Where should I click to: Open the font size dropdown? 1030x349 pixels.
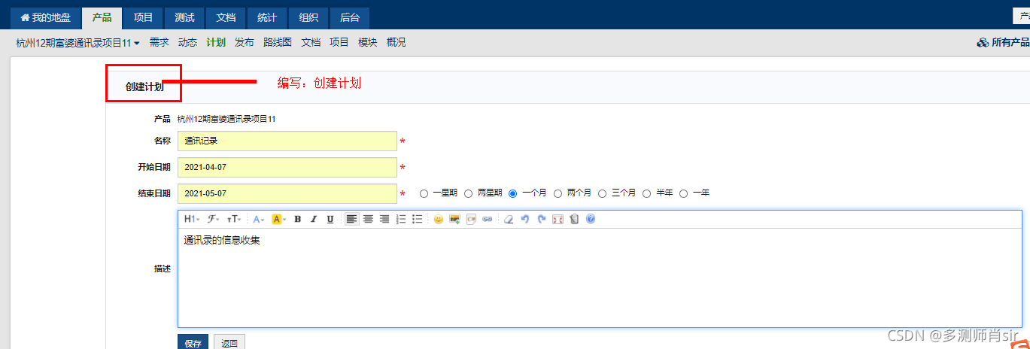(235, 219)
